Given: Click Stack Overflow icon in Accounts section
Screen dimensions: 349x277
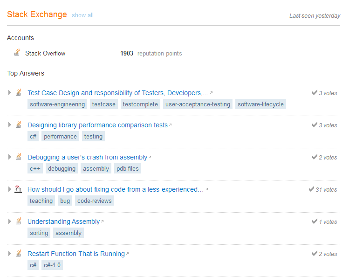Looking at the screenshot, I should click(x=17, y=53).
